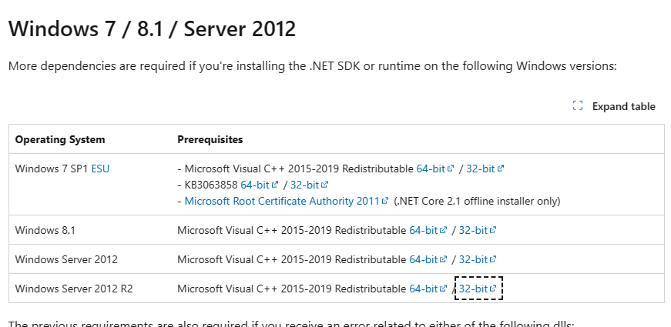Screen dimensions: 671x327
Task: Click the Windows Server 2012 row label
Action: (x=66, y=259)
